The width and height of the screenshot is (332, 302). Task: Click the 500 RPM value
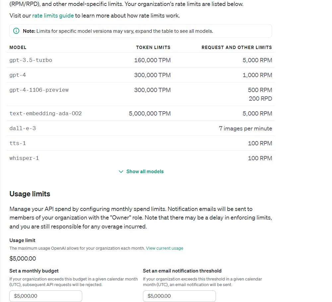[x=260, y=90]
